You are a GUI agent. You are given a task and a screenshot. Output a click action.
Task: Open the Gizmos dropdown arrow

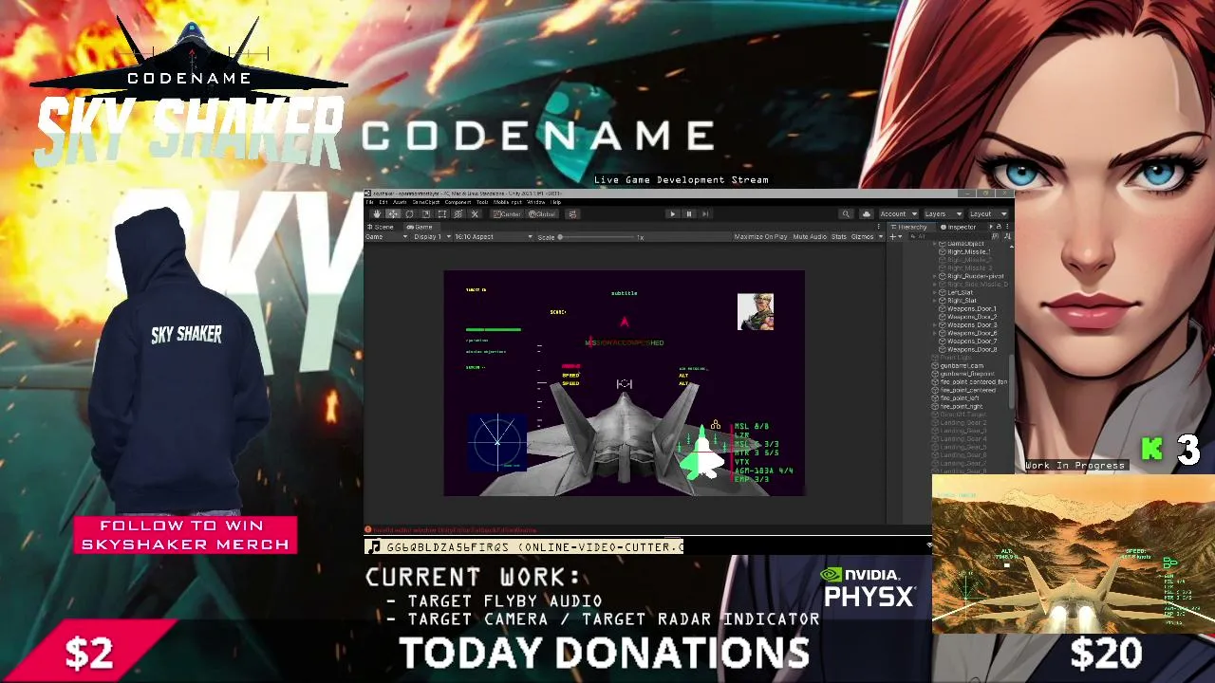(880, 236)
